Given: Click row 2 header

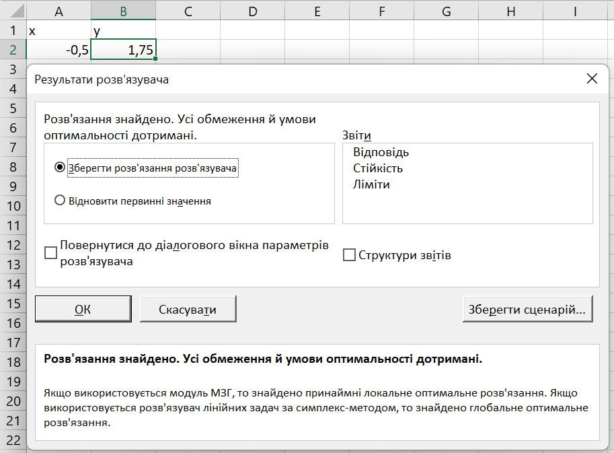Looking at the screenshot, I should 13,50.
